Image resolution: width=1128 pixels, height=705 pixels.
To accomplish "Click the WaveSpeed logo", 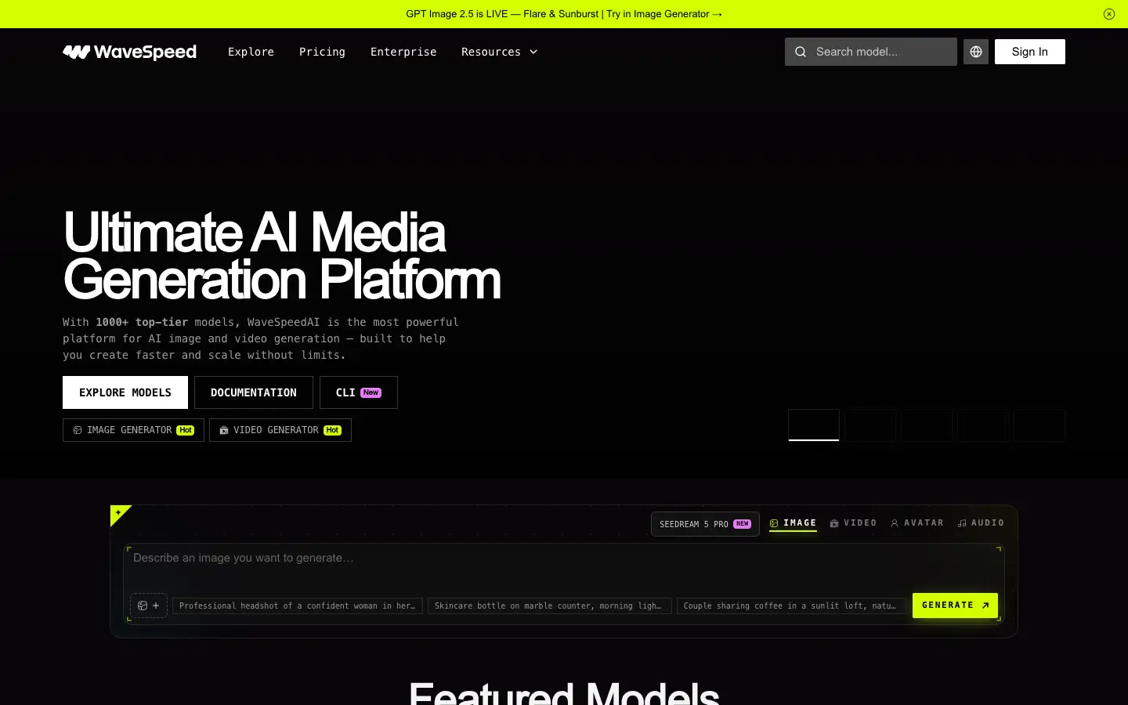I will click(x=129, y=52).
